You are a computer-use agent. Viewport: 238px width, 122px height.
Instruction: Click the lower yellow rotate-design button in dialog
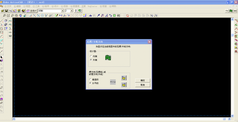point(124,85)
